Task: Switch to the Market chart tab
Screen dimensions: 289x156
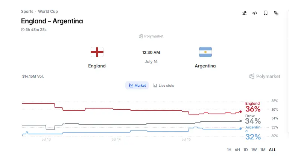Action: 137,86
